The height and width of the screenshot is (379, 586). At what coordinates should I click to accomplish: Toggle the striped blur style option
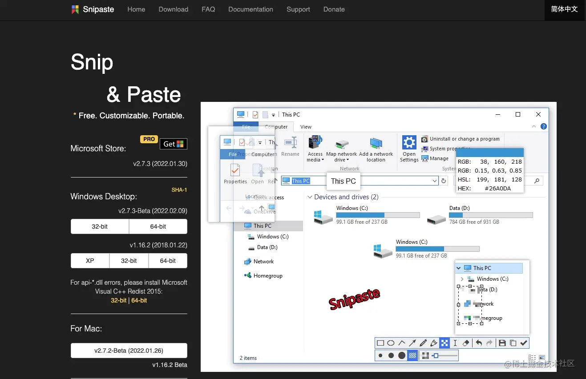click(412, 355)
